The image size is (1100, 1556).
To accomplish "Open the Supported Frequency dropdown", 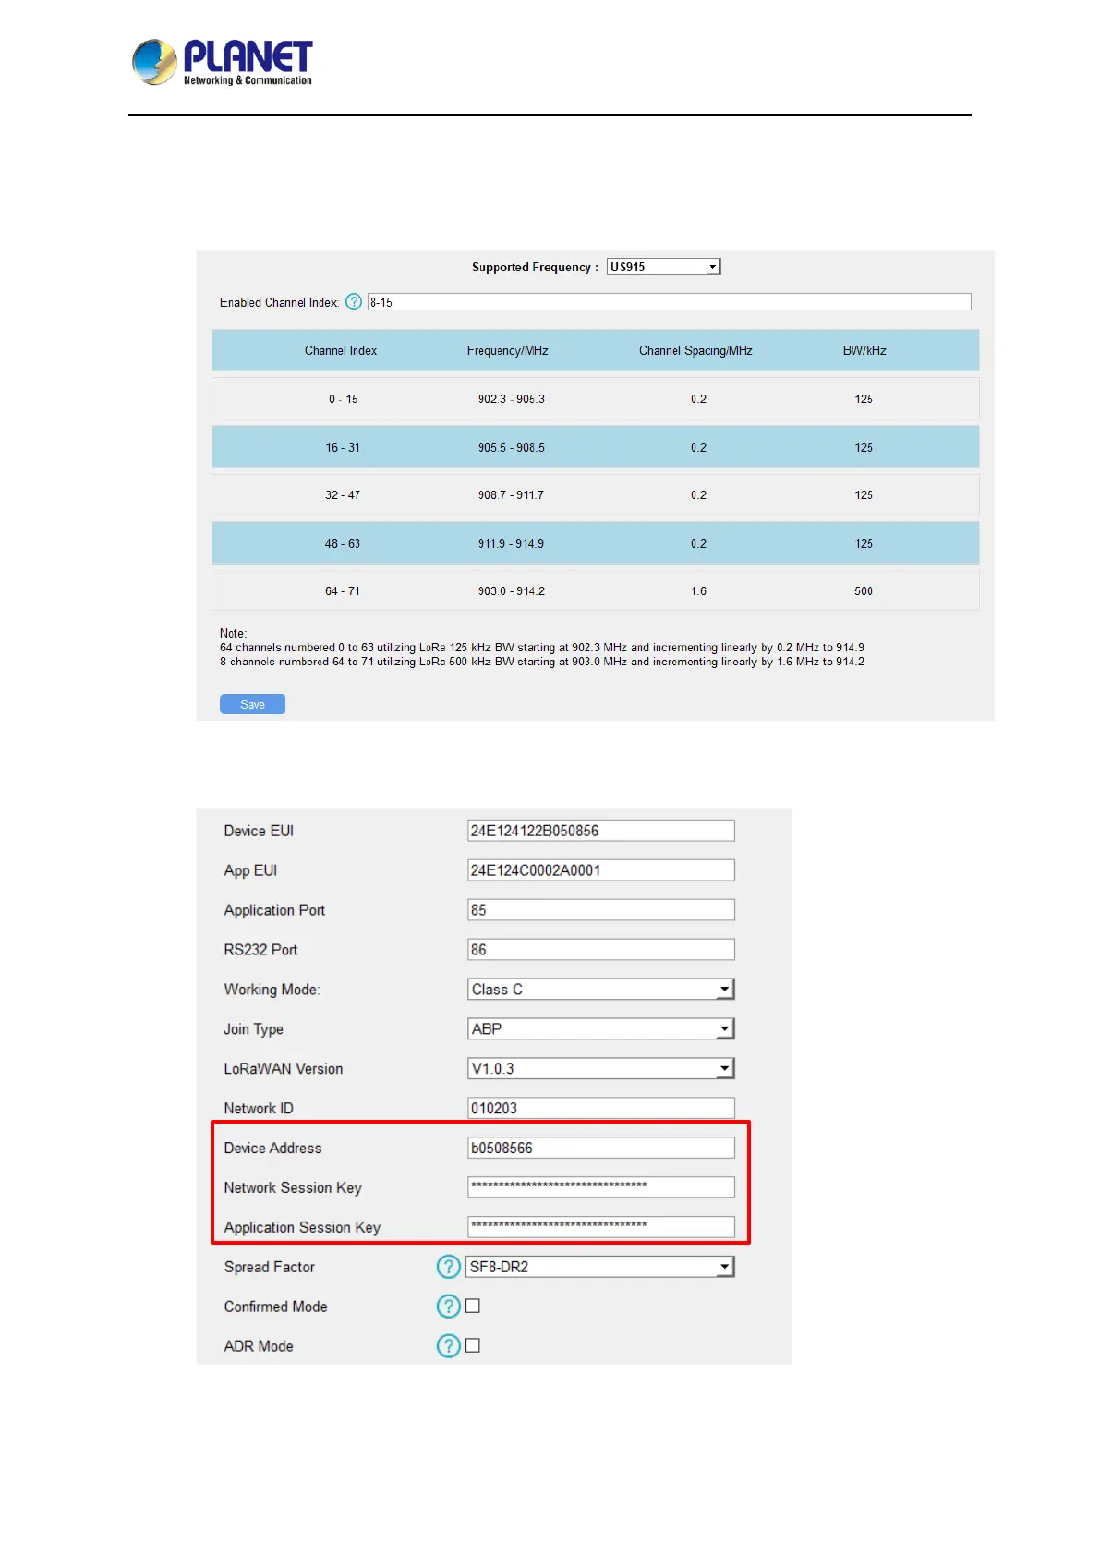I will pyautogui.click(x=663, y=267).
